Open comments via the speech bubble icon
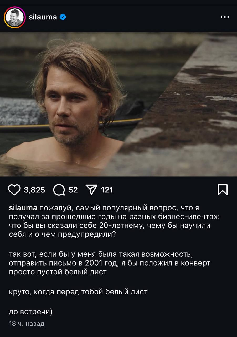The width and height of the screenshot is (237, 337). pyautogui.click(x=59, y=190)
